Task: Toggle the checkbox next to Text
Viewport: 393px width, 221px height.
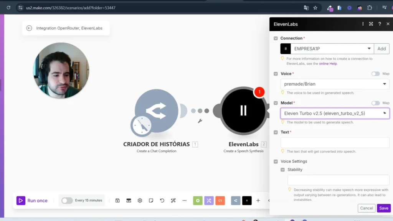Action: tap(276, 132)
